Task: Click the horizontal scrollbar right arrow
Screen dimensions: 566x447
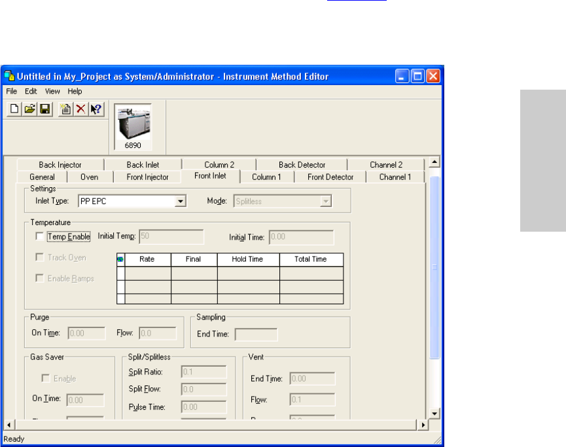Action: coord(423,425)
